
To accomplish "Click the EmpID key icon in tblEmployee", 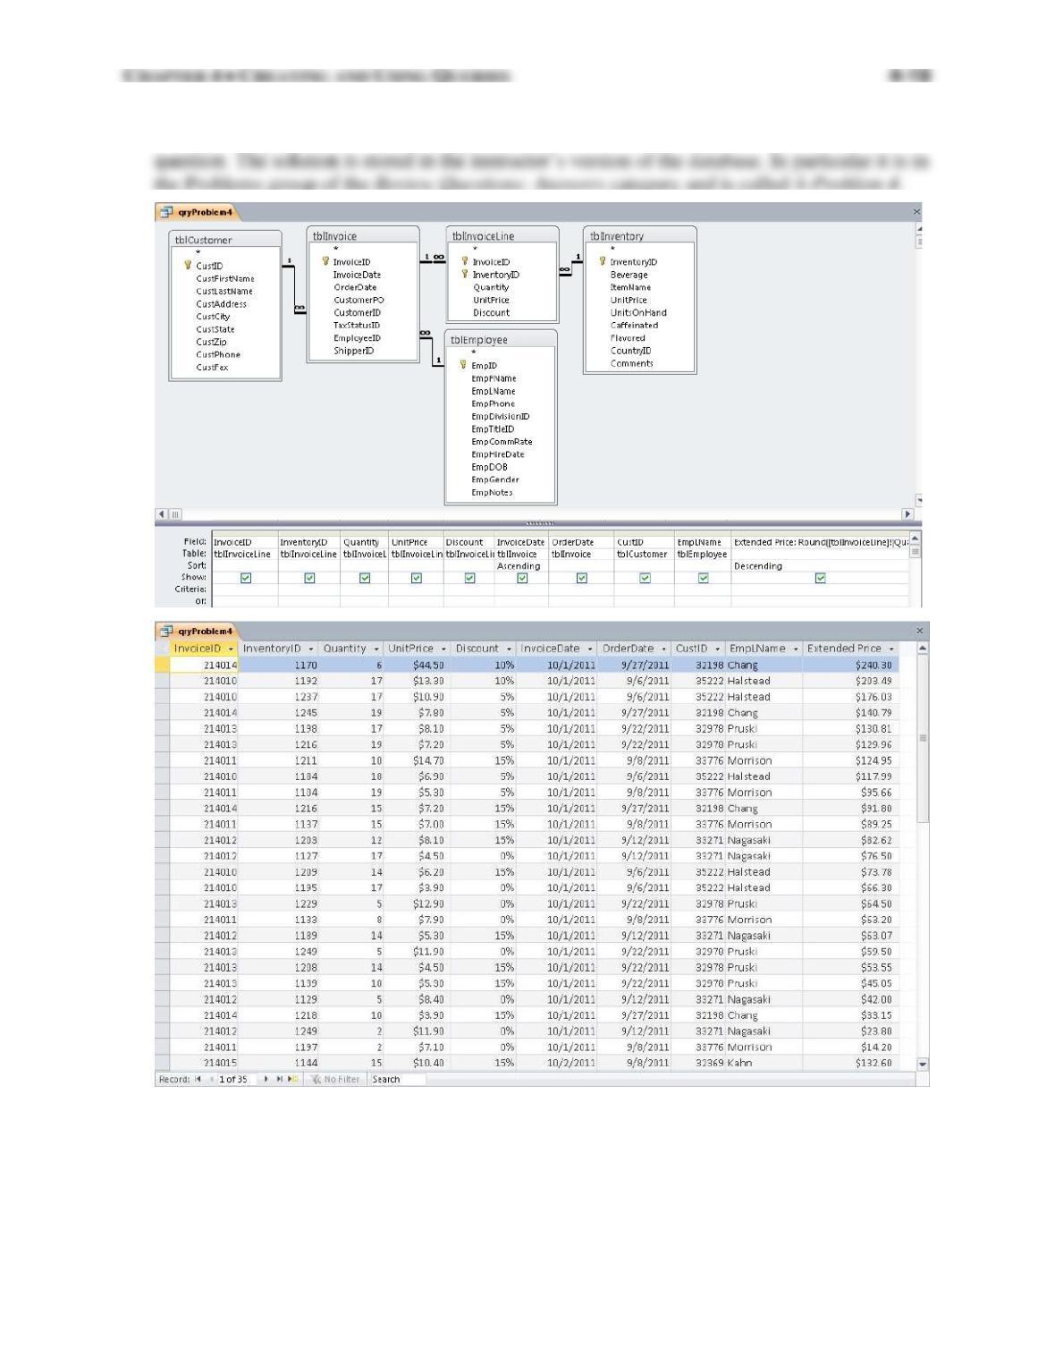I will (x=463, y=365).
